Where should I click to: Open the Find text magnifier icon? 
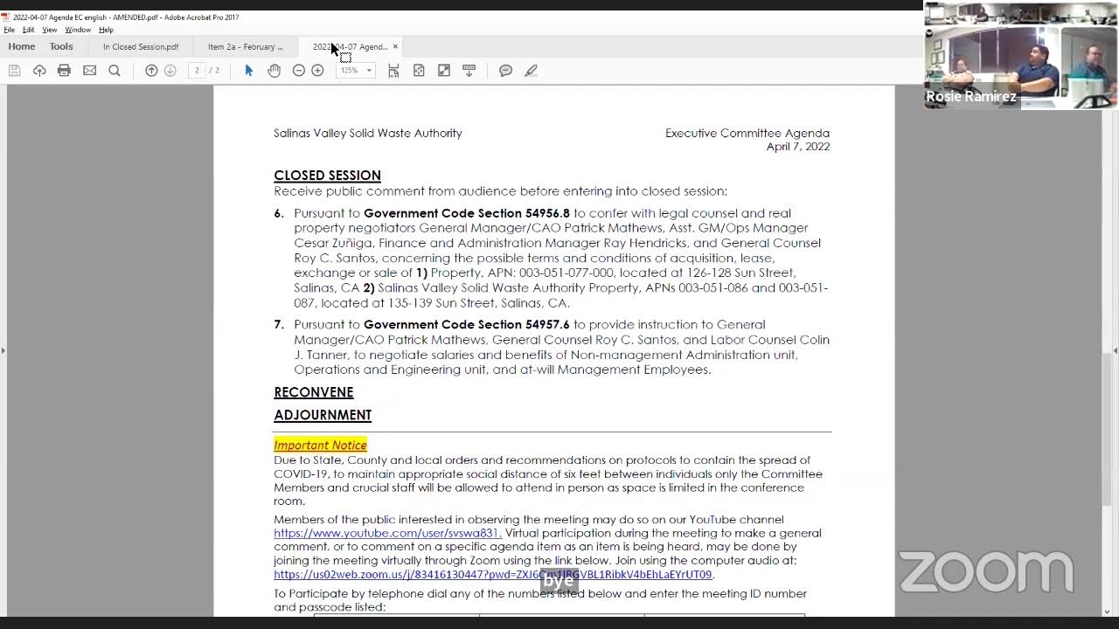115,71
